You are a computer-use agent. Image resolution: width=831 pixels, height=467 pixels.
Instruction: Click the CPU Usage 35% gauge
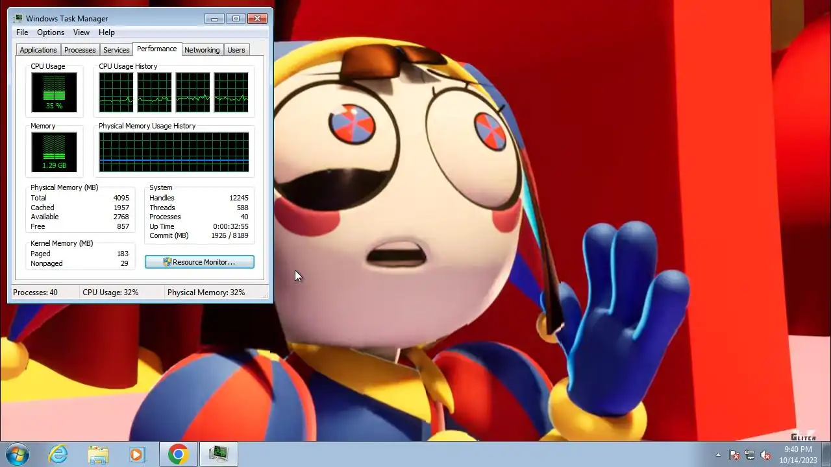[x=54, y=93]
